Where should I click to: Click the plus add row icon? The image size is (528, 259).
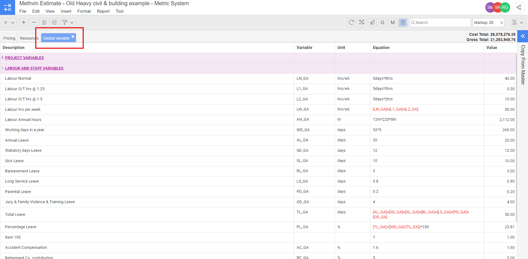[24, 23]
